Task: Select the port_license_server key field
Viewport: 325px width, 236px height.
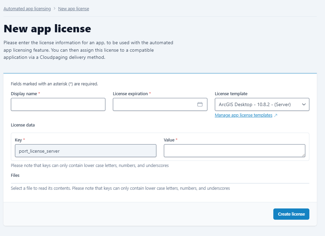Action: point(86,151)
